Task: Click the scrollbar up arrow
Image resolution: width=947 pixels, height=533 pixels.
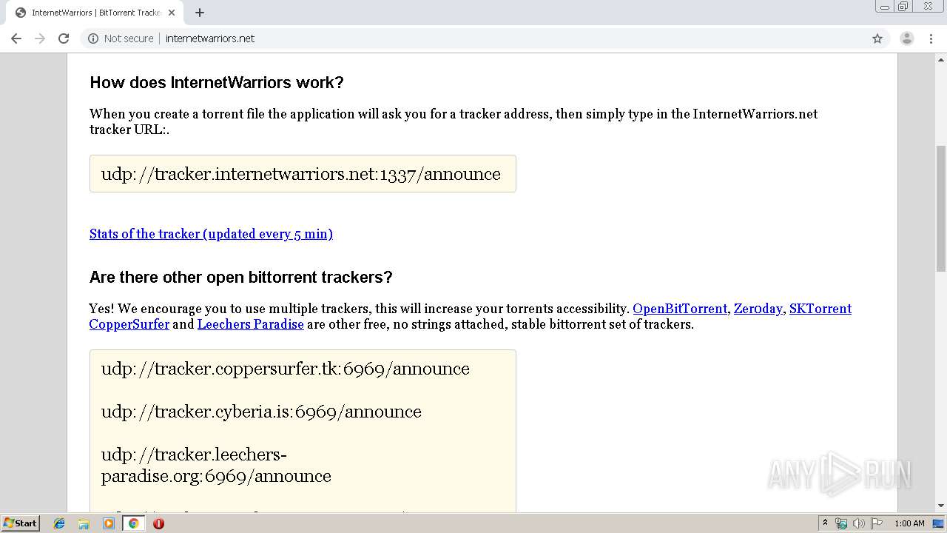Action: click(941, 59)
